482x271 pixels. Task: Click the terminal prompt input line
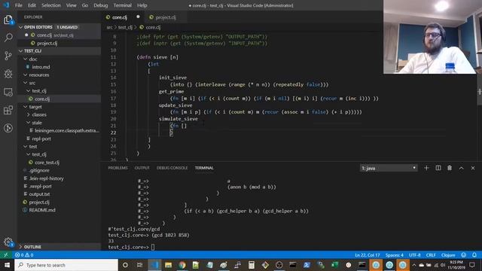(153, 247)
